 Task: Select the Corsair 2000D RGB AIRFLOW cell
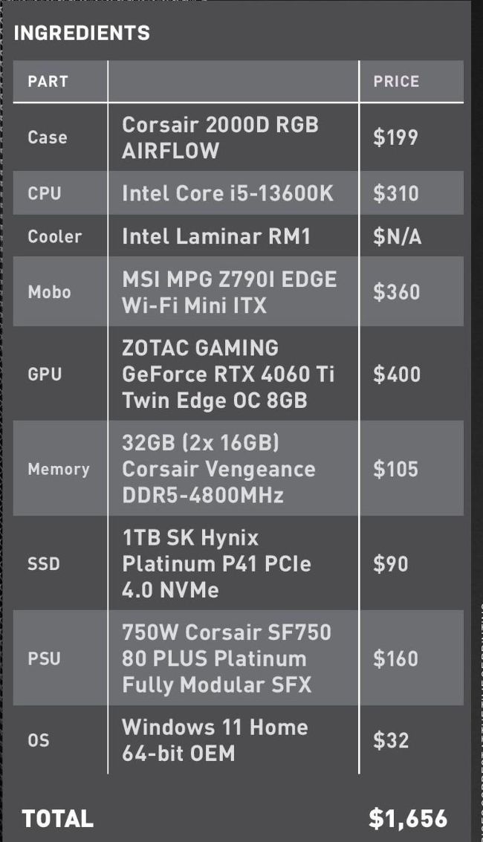(220, 137)
